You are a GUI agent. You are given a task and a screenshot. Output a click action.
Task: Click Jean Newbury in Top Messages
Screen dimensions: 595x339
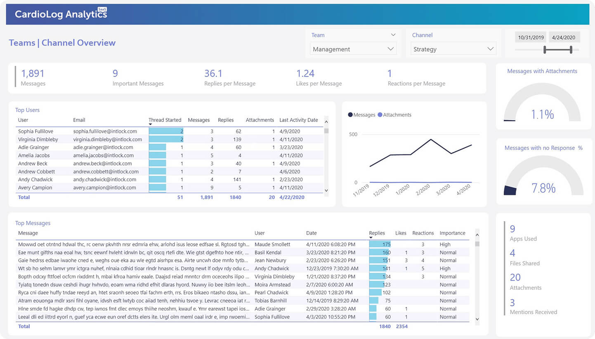(270, 260)
